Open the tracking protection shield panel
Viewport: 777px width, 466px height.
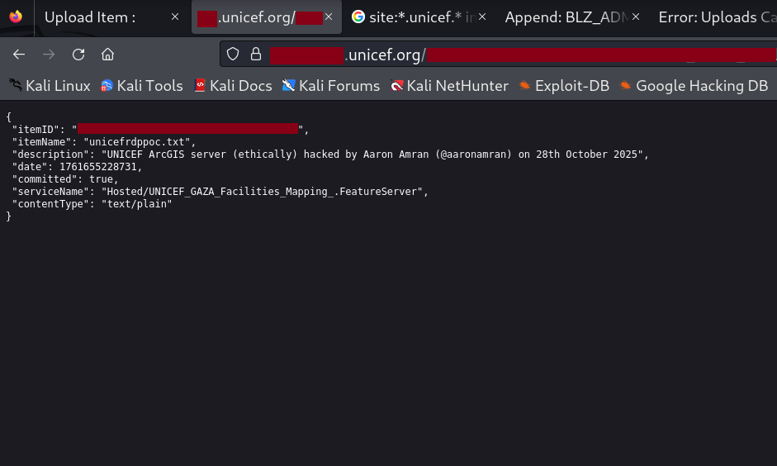pos(233,54)
